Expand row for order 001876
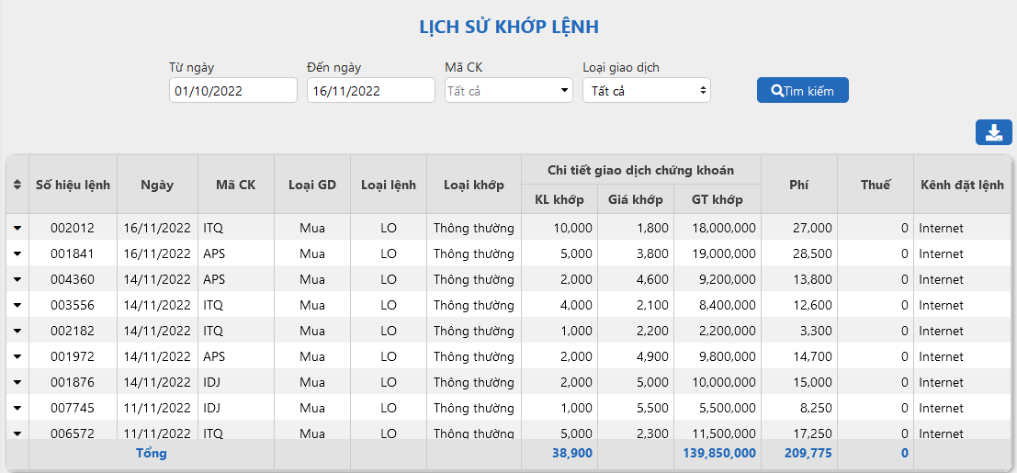The image size is (1017, 473). pos(17,382)
